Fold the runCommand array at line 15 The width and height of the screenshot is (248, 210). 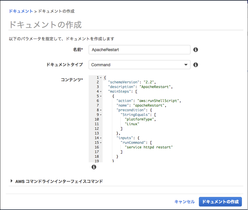[x=101, y=143]
